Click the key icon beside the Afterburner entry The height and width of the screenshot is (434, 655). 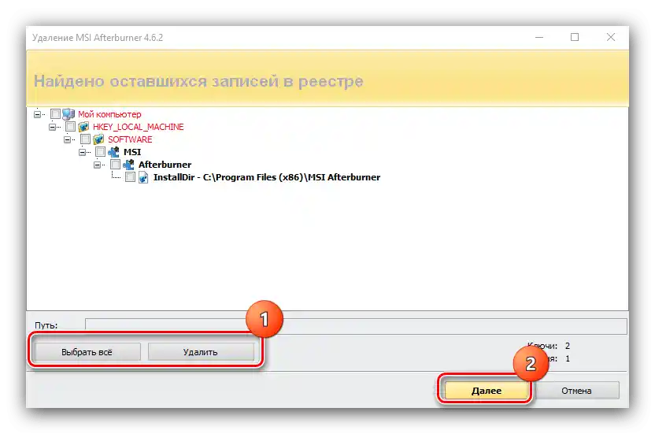pos(128,165)
